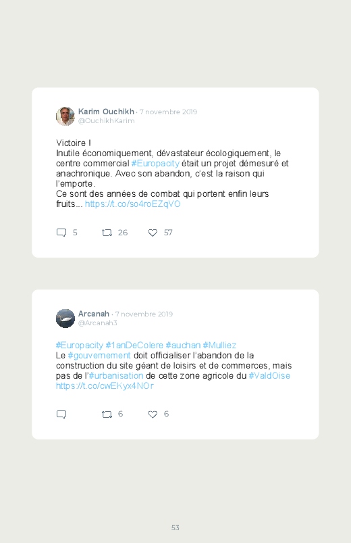Retweet Arcanah's tweet using the retweet icon
The width and height of the screenshot is (351, 543).
tap(107, 414)
